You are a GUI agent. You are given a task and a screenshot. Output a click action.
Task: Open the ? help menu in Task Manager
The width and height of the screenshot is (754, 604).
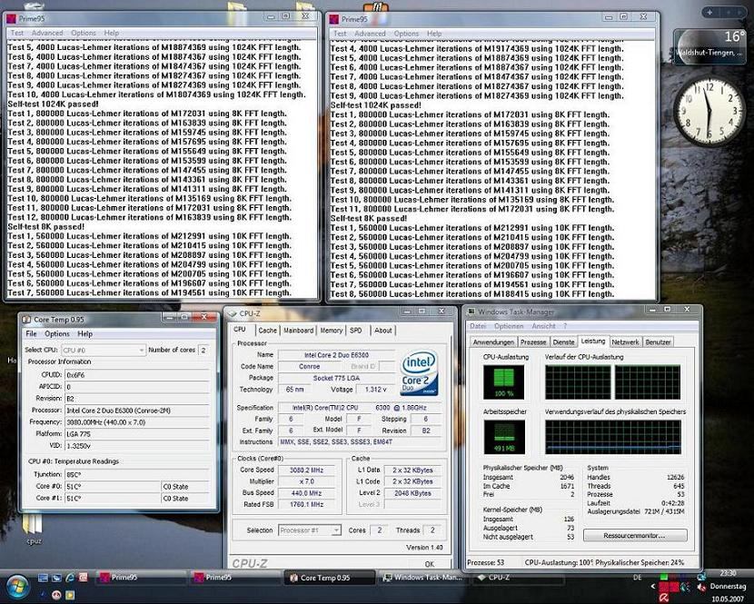click(565, 326)
